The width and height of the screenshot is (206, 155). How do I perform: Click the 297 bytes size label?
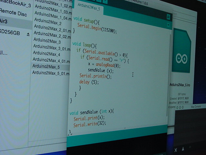coord(182,94)
